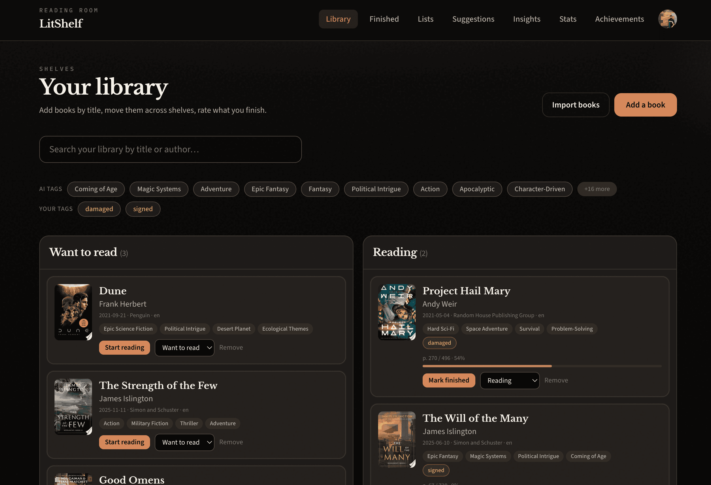This screenshot has height=485, width=711.
Task: Mark Project Hail Mary as finished
Action: (x=448, y=380)
